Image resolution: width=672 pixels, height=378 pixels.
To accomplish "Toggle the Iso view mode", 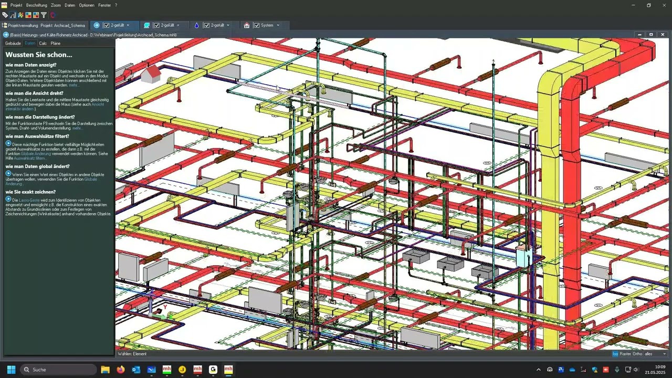I will pyautogui.click(x=615, y=354).
